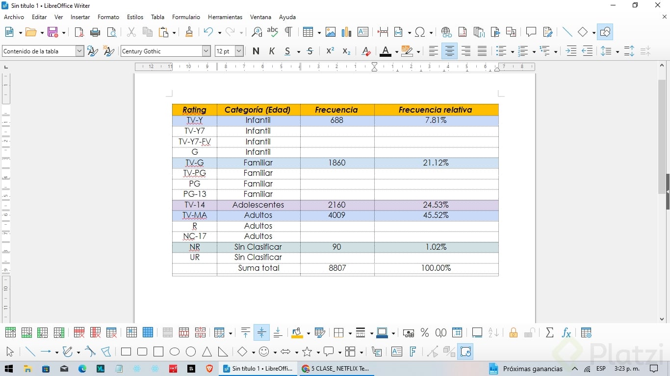Open Find and Replace tool
This screenshot has height=376, width=670.
coord(257,32)
